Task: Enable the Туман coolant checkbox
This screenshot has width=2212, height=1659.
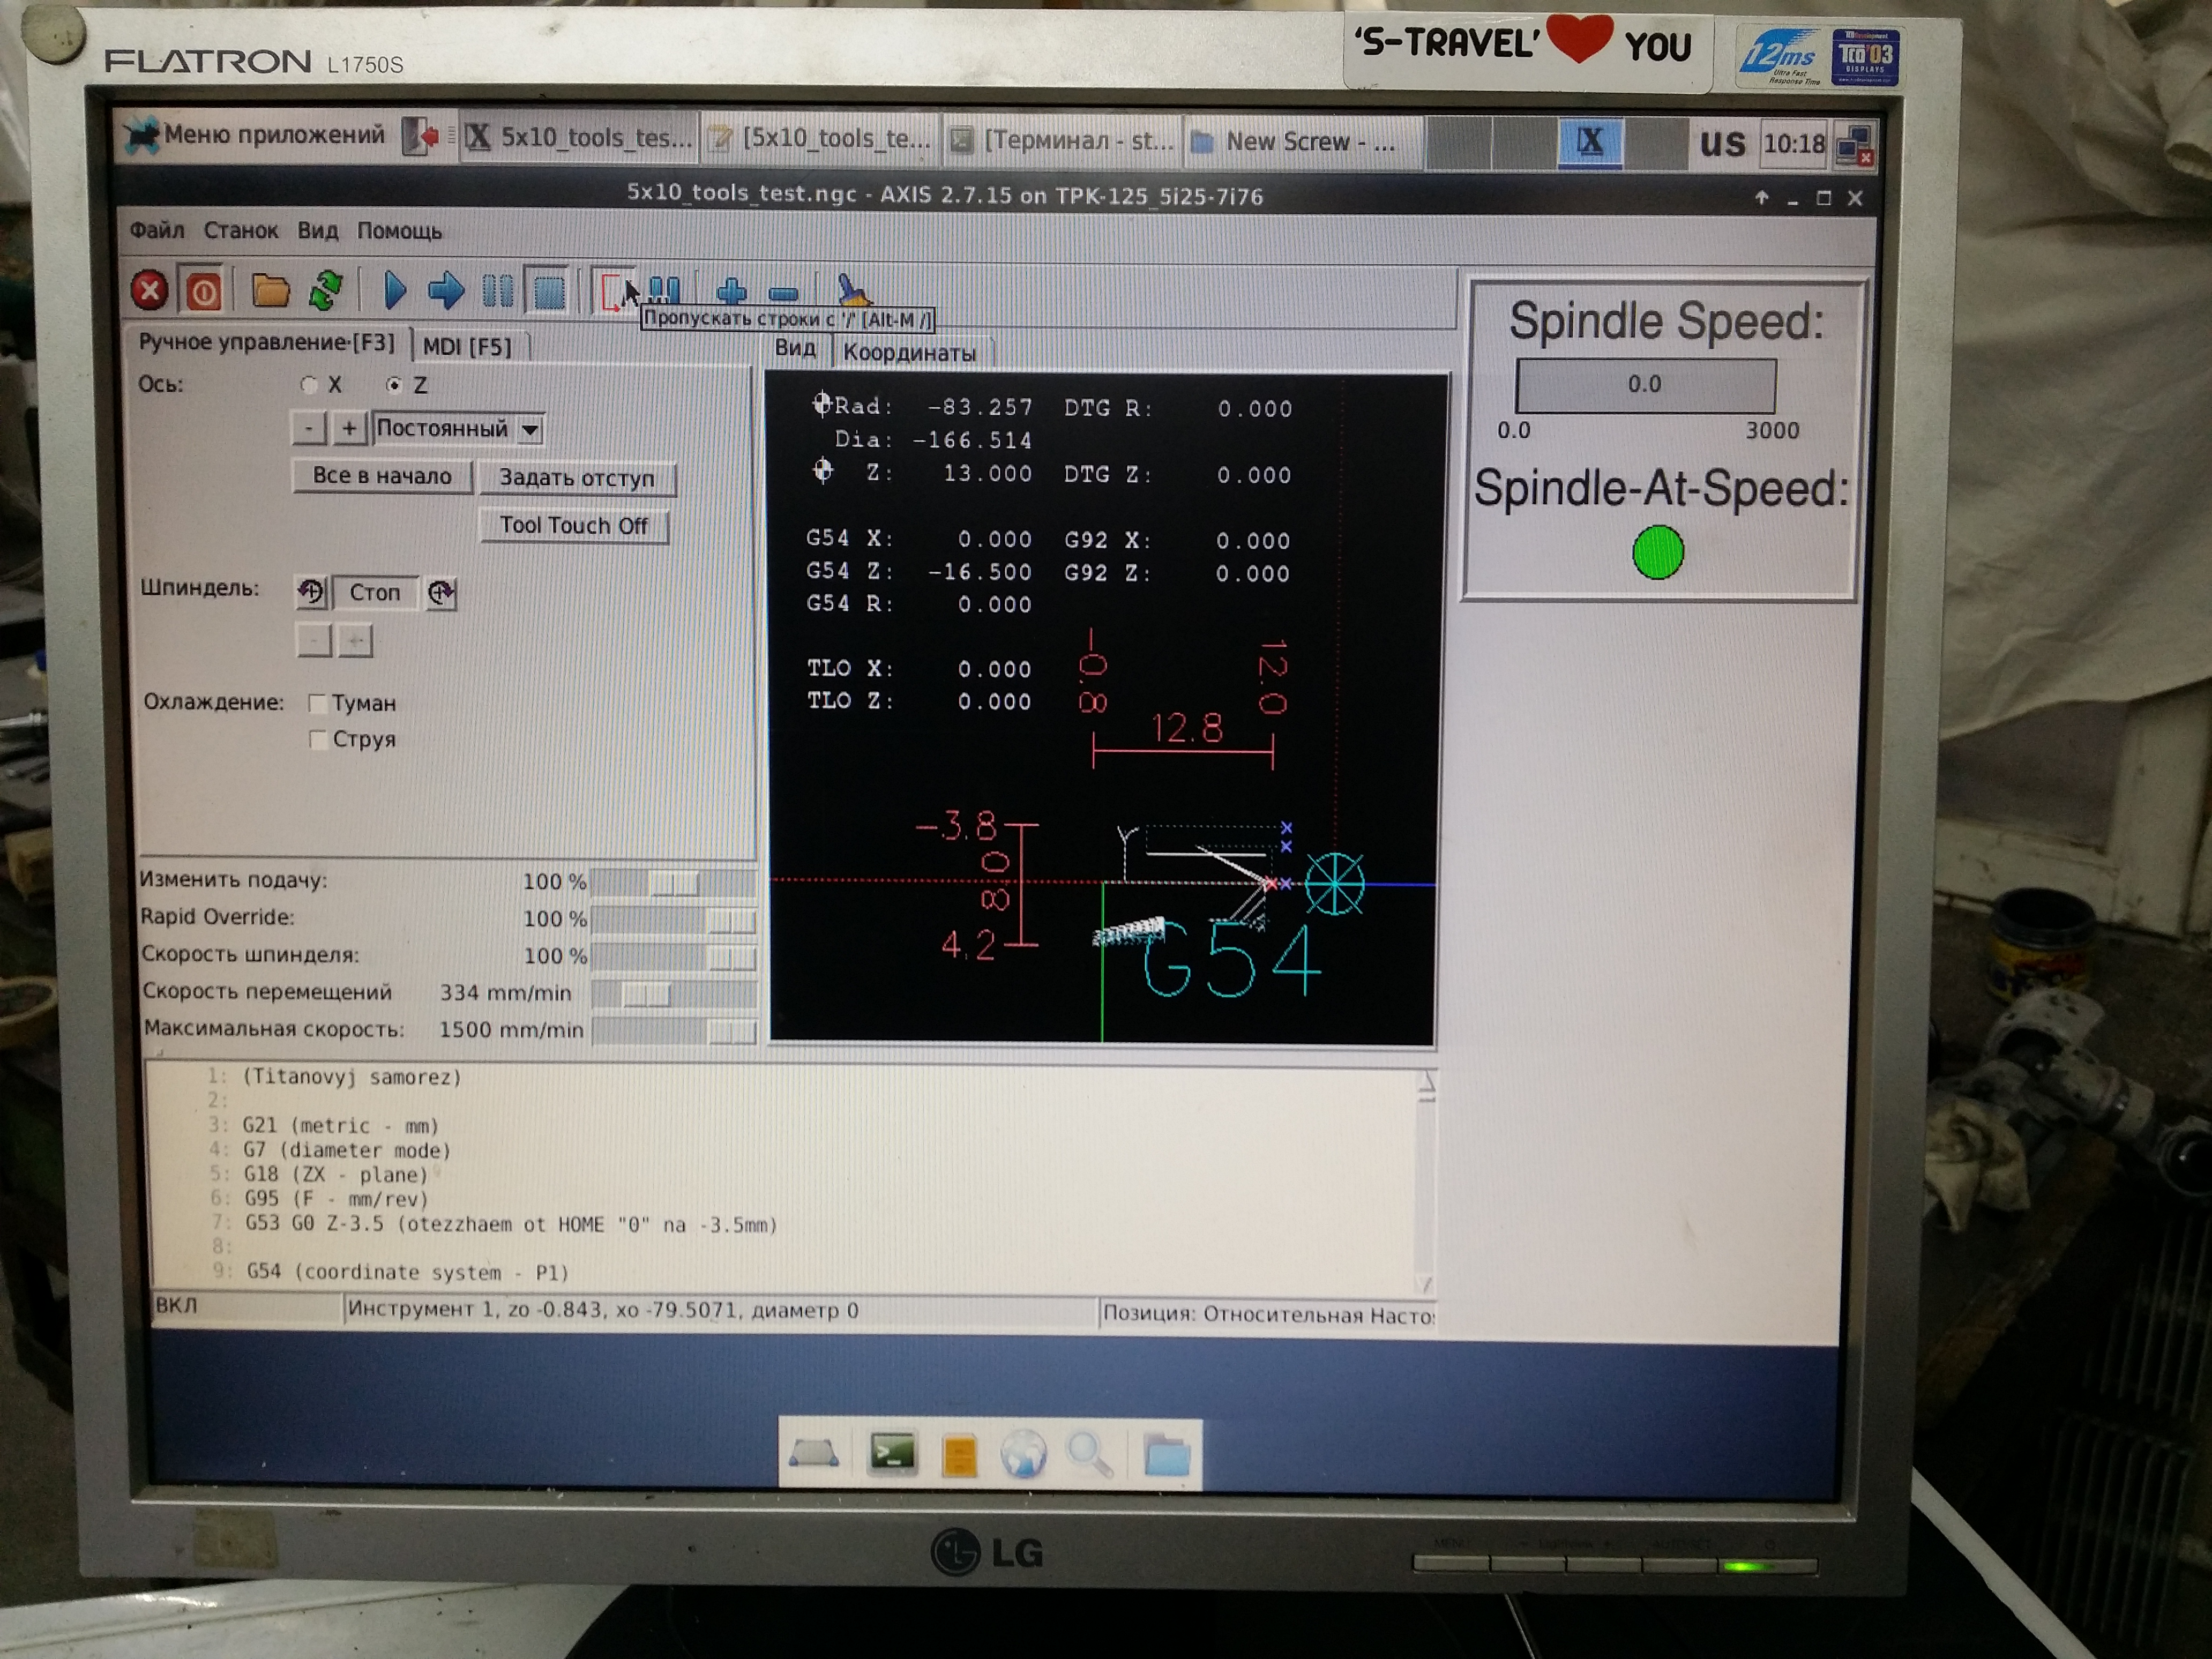Action: [318, 703]
